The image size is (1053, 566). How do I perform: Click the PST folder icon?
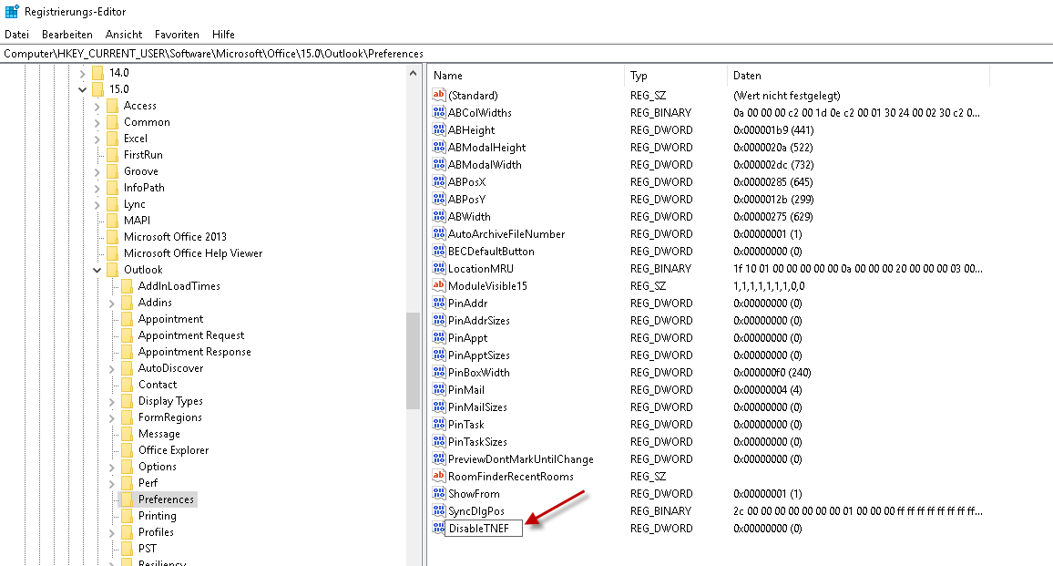click(127, 549)
